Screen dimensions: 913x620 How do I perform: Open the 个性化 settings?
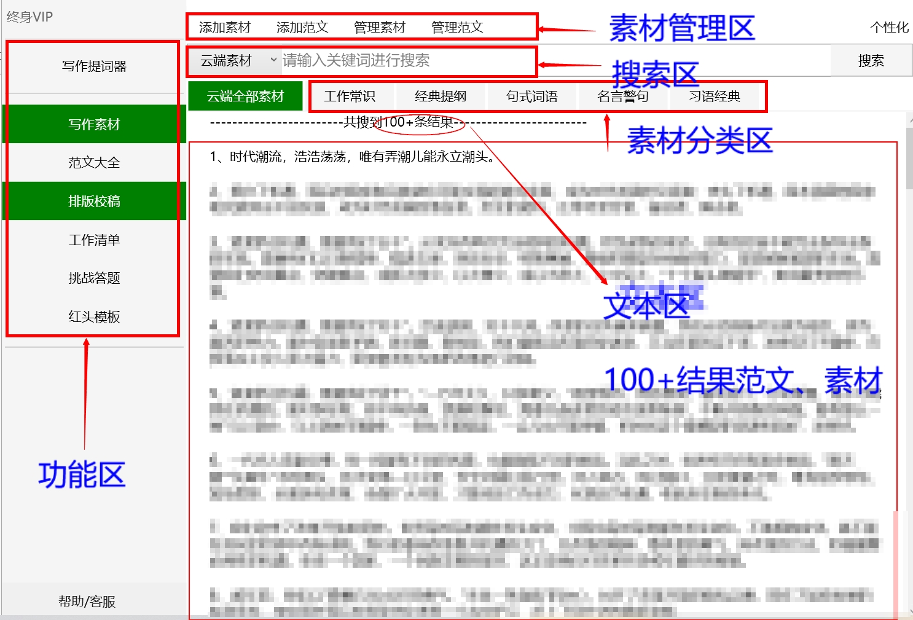coord(890,27)
